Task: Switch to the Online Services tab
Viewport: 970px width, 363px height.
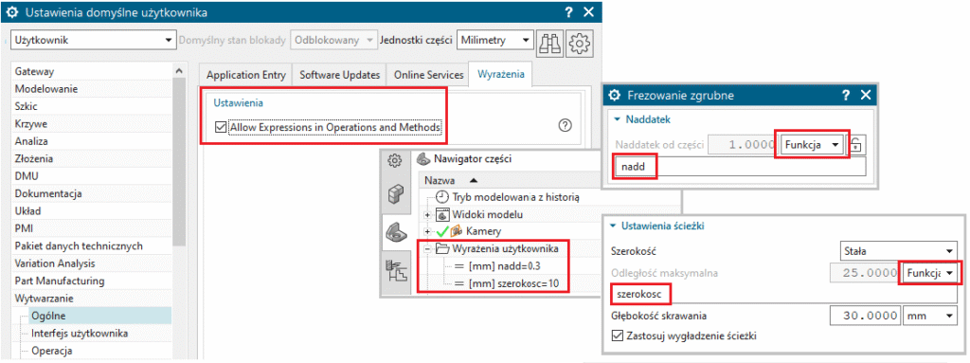Action: point(428,75)
